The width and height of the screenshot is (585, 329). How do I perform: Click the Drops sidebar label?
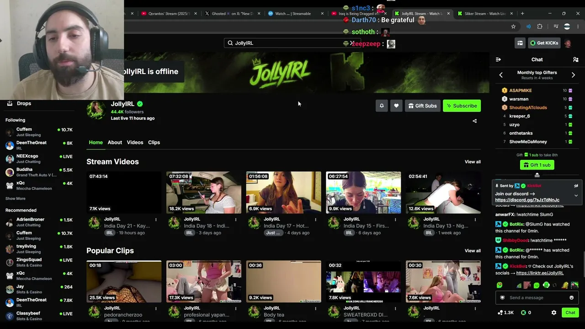point(24,103)
